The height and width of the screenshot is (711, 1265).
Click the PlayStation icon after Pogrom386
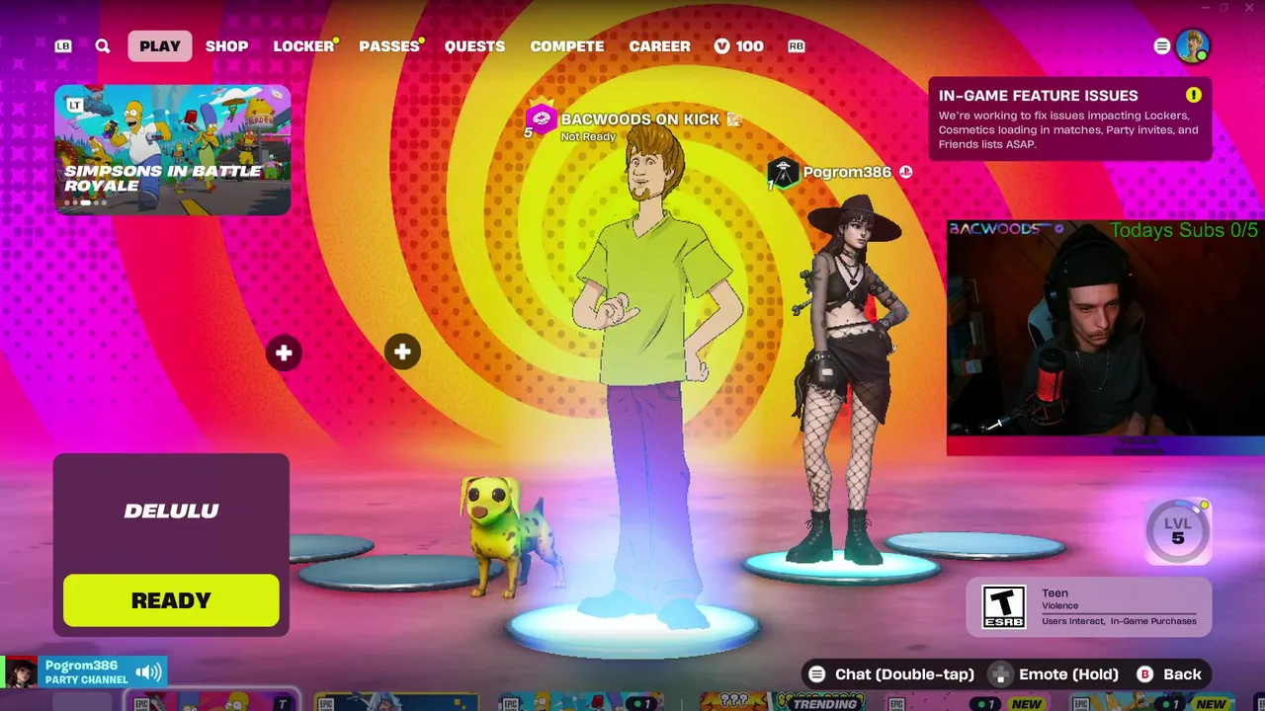[905, 172]
